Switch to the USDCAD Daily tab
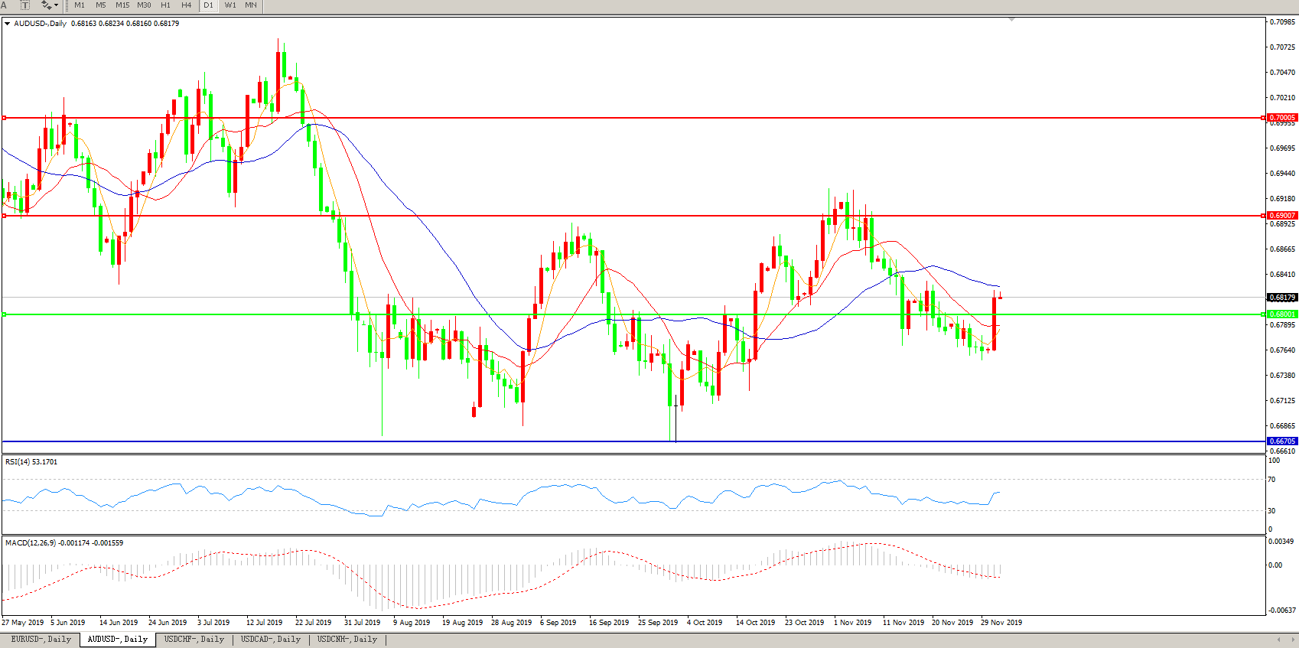Viewport: 1299px width, 648px height. 270,640
